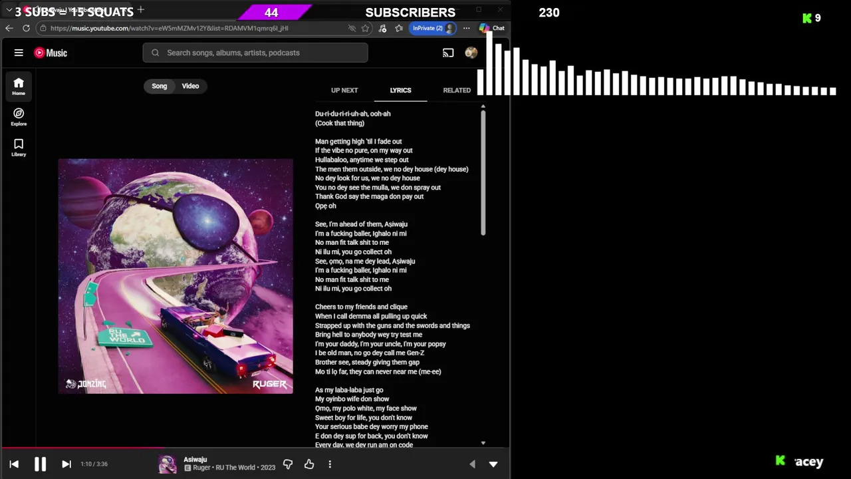Click the RU The World album artwork
The image size is (851, 479).
pyautogui.click(x=176, y=276)
